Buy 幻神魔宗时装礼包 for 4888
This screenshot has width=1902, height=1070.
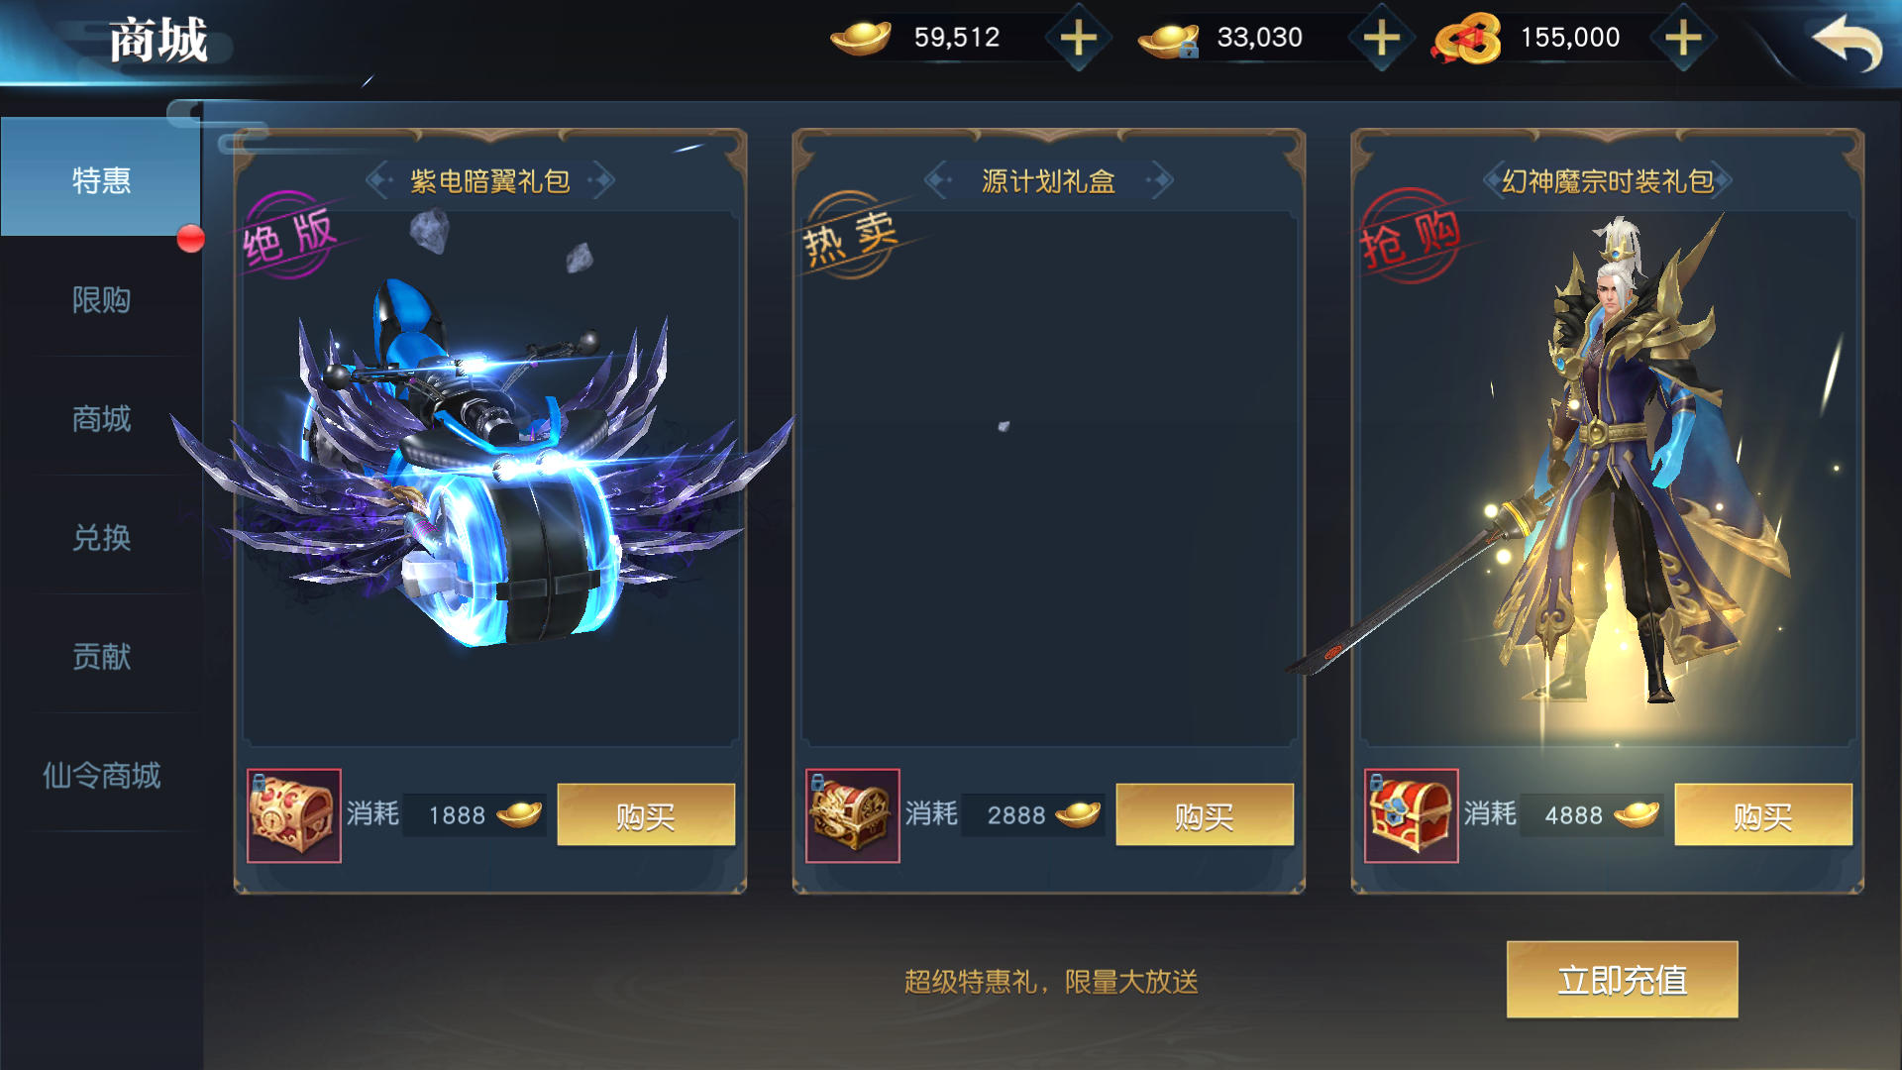pos(1763,815)
